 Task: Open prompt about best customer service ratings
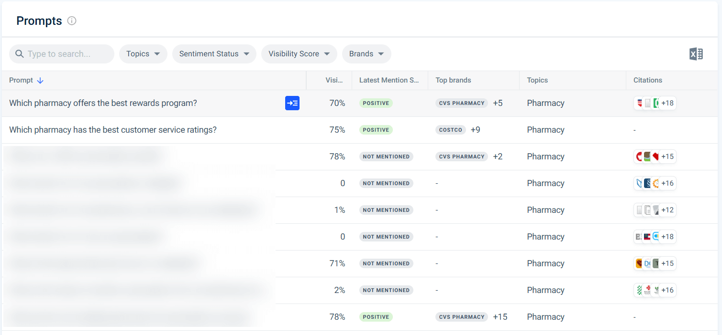(x=113, y=130)
